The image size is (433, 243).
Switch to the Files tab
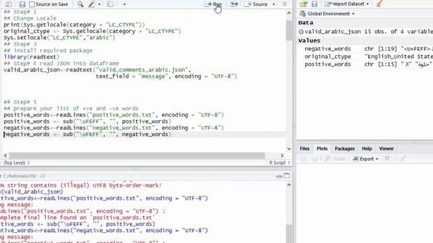pos(304,148)
